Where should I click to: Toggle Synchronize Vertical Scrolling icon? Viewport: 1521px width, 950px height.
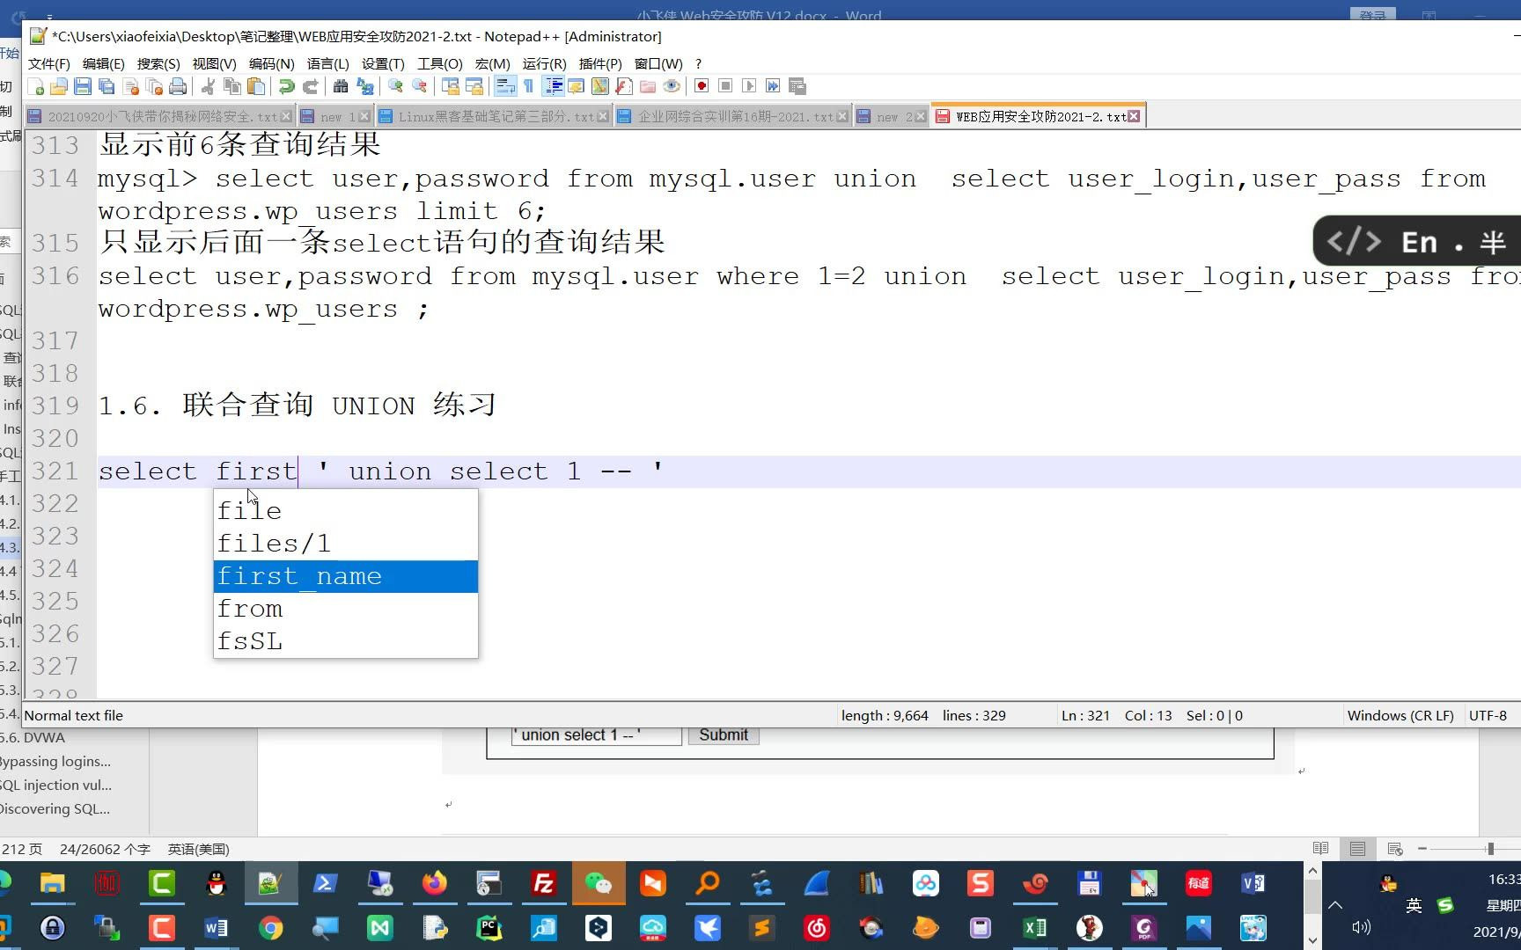coord(451,86)
